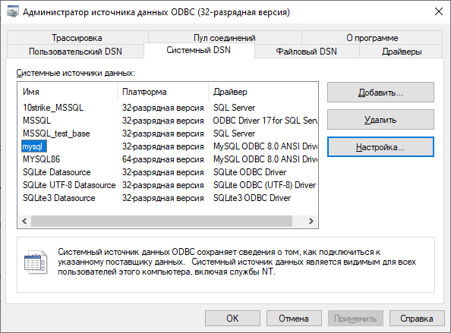Screen dimensions: 451x333
Task: Click the data source info icon
Action: tap(36, 262)
